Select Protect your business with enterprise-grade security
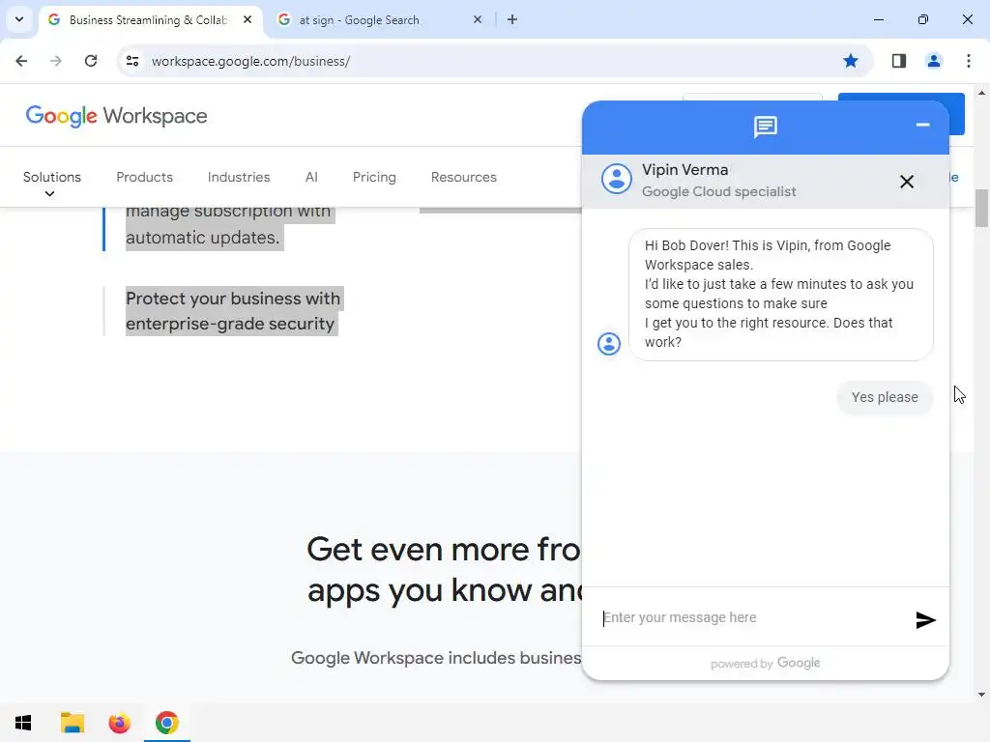Screen dimensions: 990x742 pos(232,311)
